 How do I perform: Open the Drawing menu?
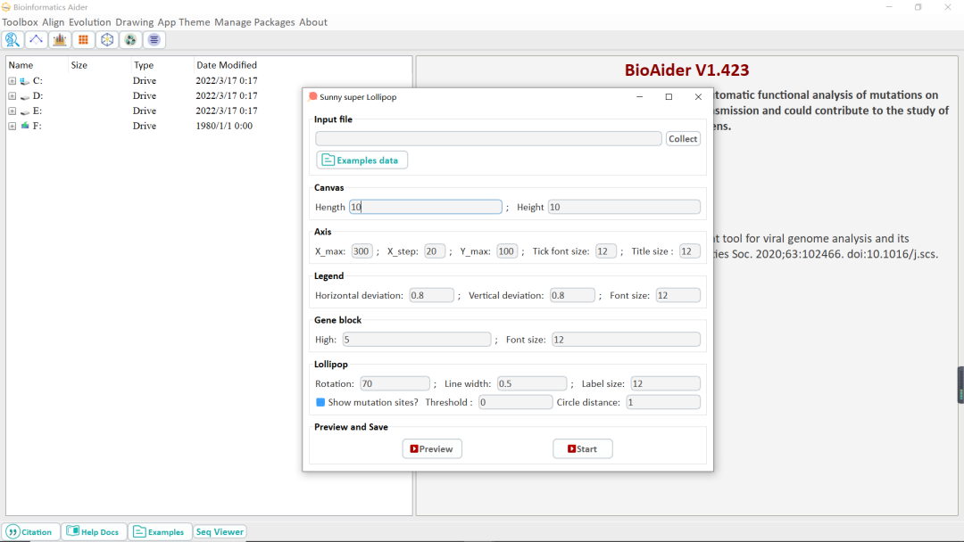pos(135,22)
